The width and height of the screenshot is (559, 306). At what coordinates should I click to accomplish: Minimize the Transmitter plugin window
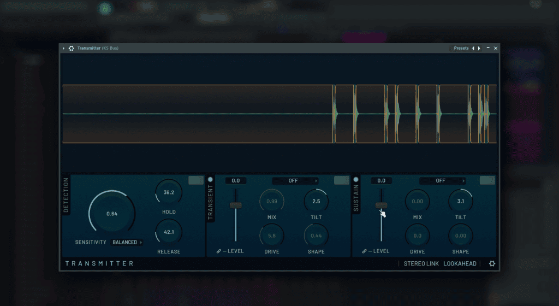[x=488, y=48]
